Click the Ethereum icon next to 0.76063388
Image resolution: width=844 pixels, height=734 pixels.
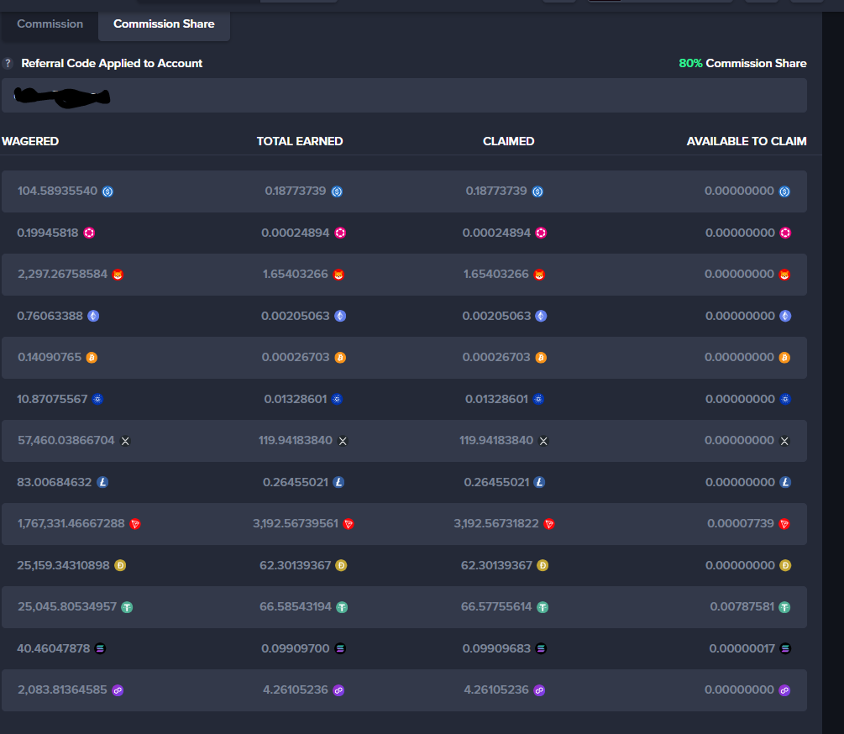click(93, 316)
